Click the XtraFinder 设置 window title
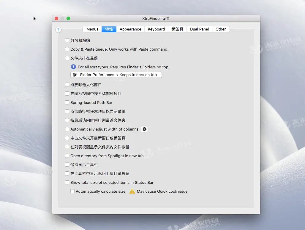305x230 pixels. tap(156, 18)
